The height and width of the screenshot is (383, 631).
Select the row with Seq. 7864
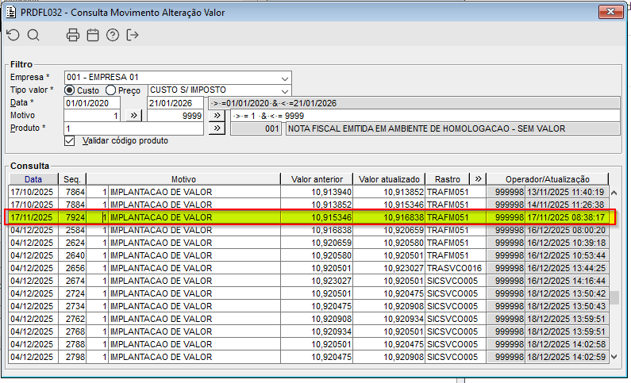308,192
